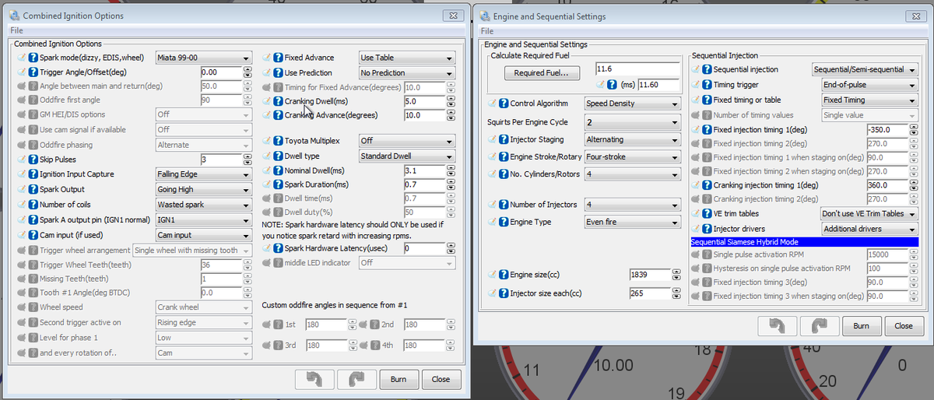Click the Trigger Angle/Offset value field
This screenshot has width=934, height=400.
point(220,72)
